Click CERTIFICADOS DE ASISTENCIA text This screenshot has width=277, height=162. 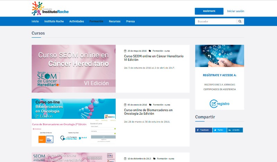pos(220,89)
